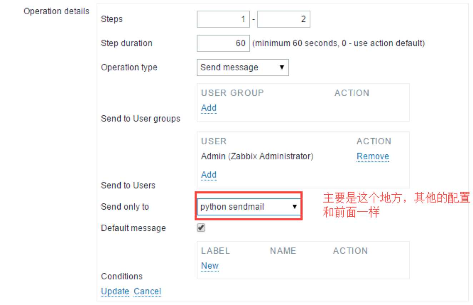Uncheck the Default message checkbox
The height and width of the screenshot is (305, 473).
pos(201,228)
